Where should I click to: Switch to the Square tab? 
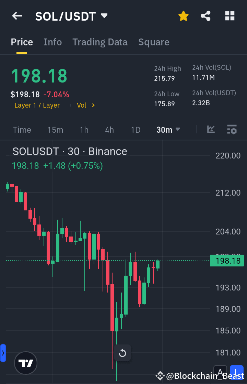[154, 42]
